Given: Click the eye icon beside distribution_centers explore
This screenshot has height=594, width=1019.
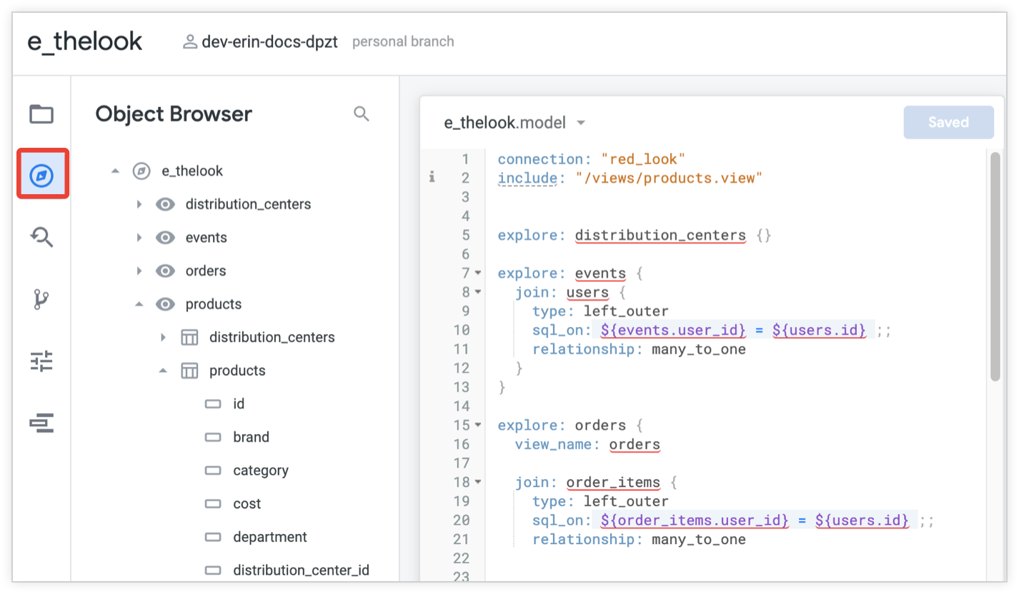Looking at the screenshot, I should tap(165, 205).
